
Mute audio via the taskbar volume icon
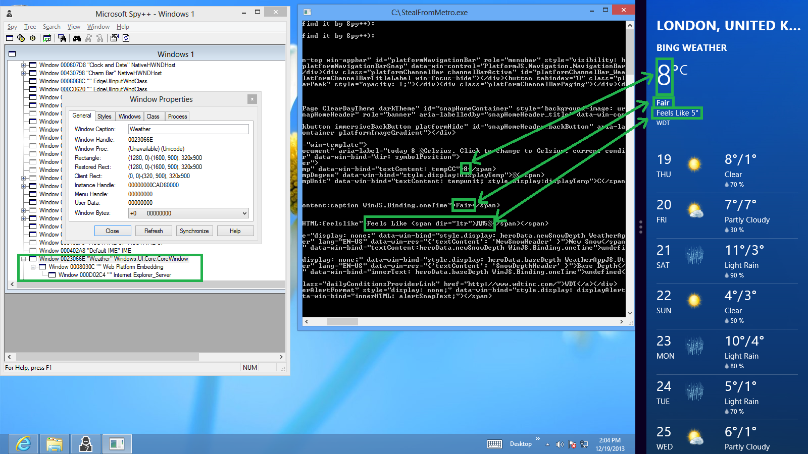(560, 444)
